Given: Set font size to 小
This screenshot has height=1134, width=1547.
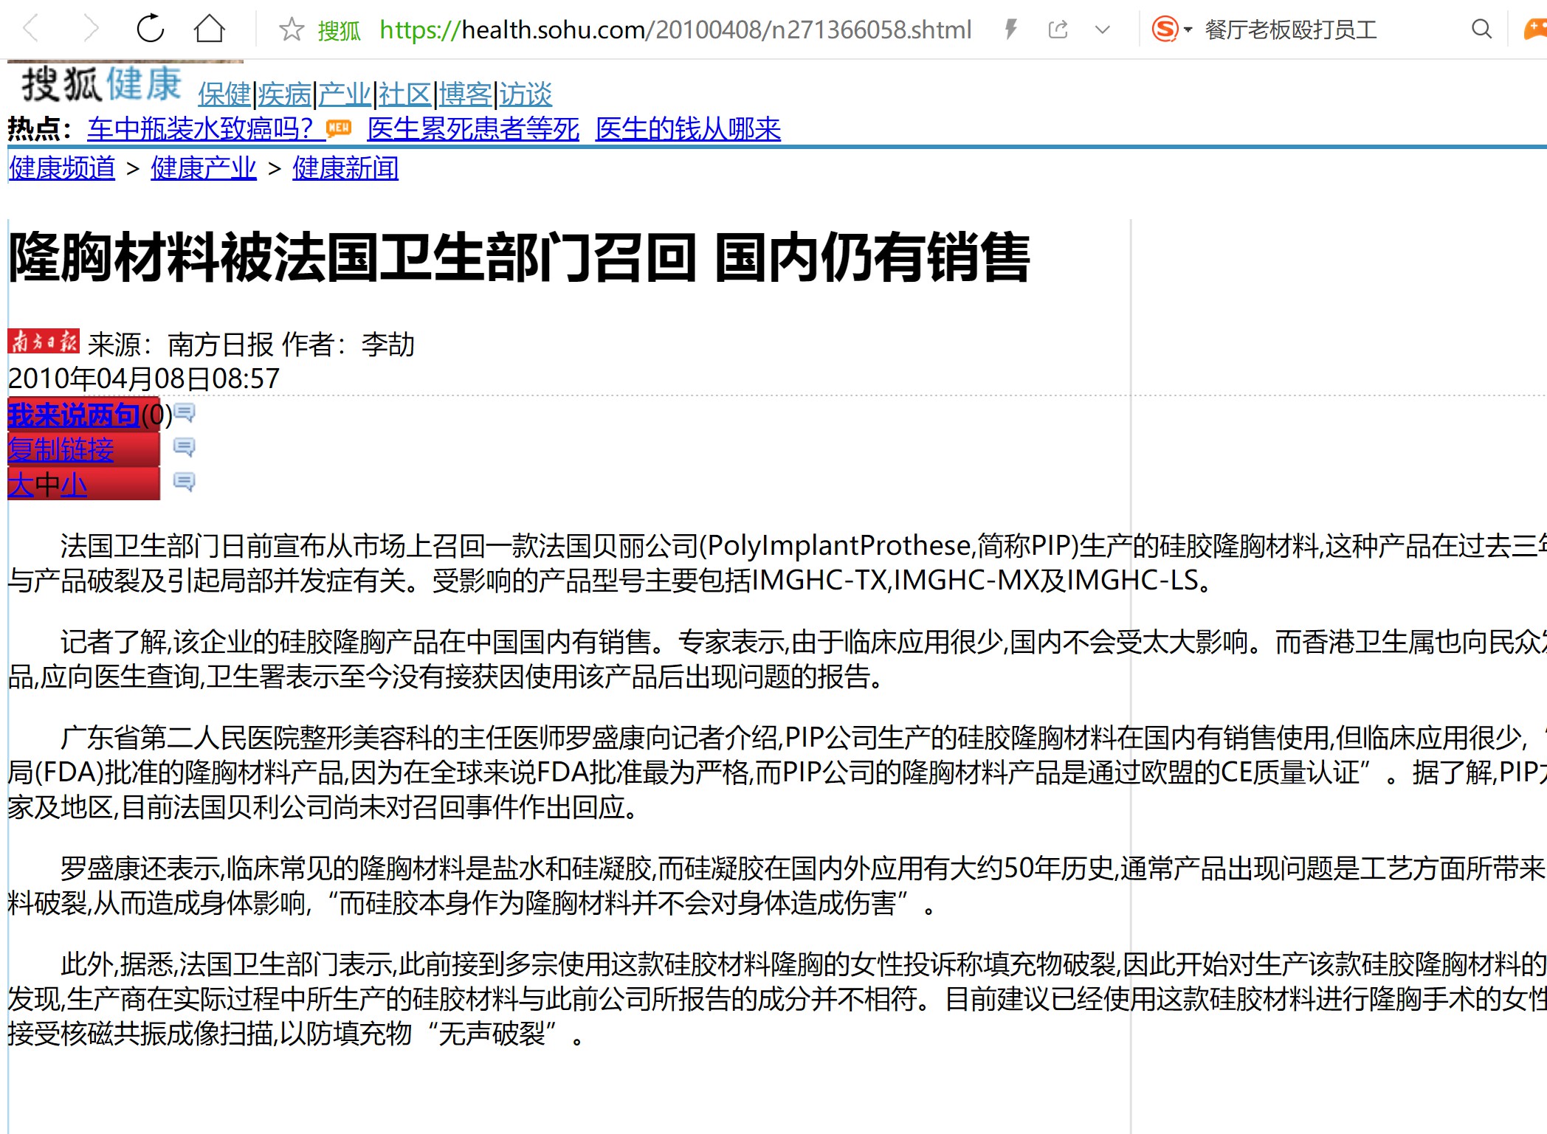Looking at the screenshot, I should (x=74, y=485).
